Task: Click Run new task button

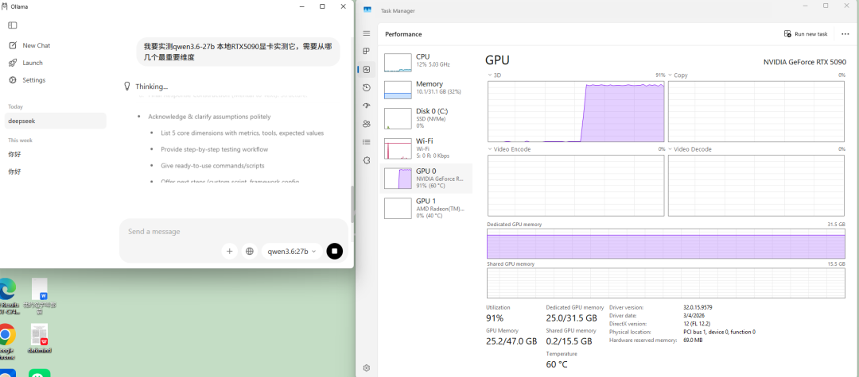Action: click(805, 34)
